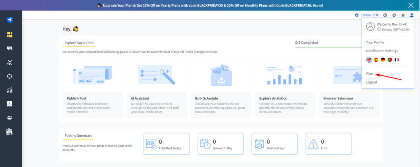Select the English UK flag language
This screenshot has height=167, width=420.
[x=369, y=60]
